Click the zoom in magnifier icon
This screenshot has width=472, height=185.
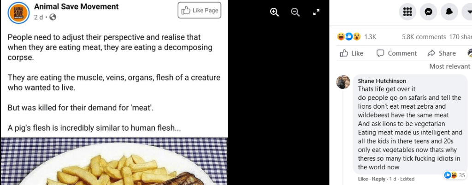pos(274,12)
